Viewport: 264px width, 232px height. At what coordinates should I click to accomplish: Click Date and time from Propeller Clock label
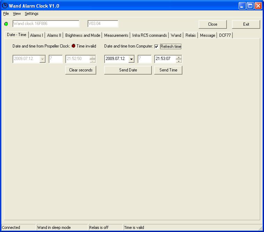point(41,46)
